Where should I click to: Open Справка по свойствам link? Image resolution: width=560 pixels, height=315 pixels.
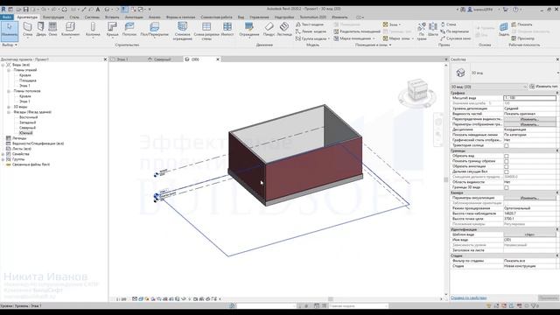469,297
